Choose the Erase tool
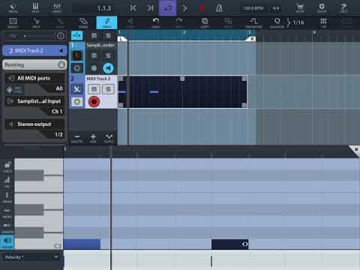360x270 pixels. [x=83, y=22]
